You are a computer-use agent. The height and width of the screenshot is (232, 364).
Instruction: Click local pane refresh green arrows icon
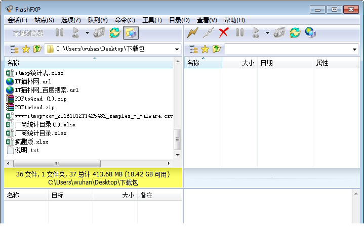(x=115, y=33)
